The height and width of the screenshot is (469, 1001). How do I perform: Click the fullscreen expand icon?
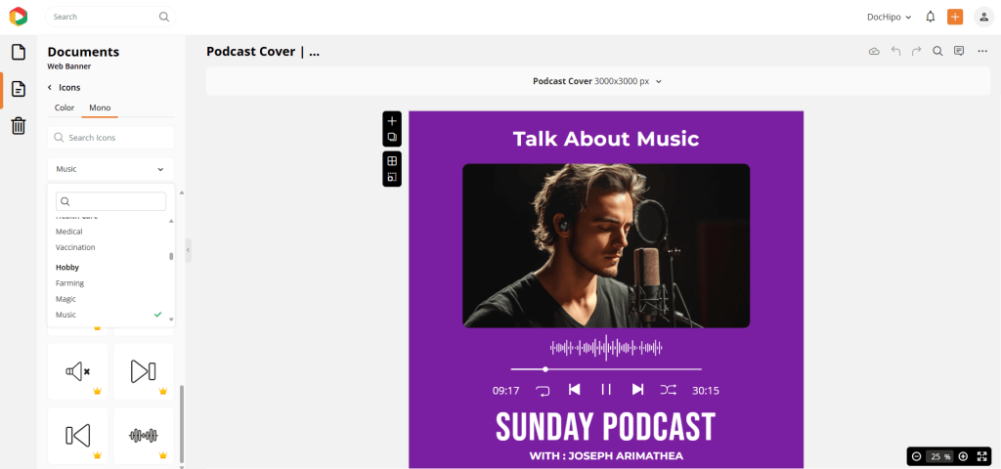(x=982, y=456)
